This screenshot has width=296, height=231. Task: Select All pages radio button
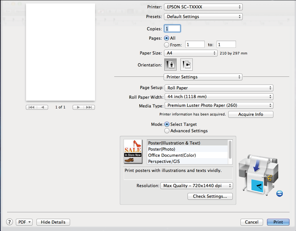[167, 38]
